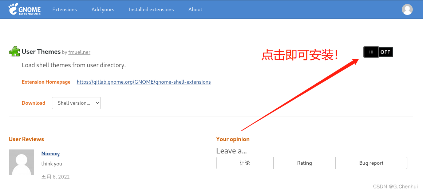The image size is (423, 192).
Task: Open the user avatar menu
Action: (x=407, y=9)
